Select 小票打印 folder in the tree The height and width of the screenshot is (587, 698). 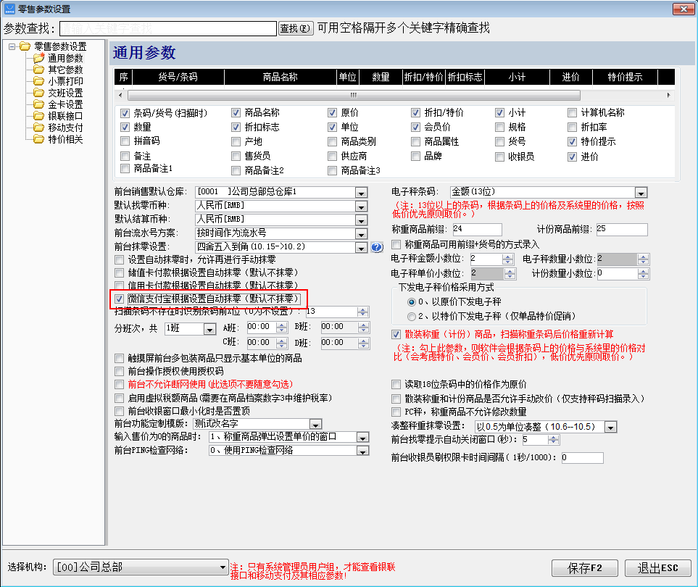(65, 81)
